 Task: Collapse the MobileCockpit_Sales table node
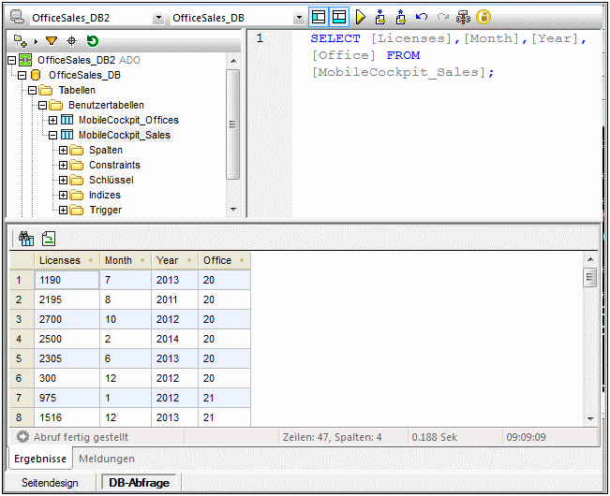[x=53, y=136]
